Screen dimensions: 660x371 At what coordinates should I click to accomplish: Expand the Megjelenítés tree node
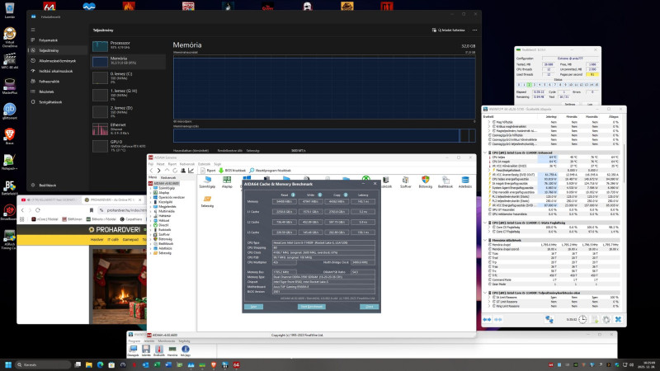coord(149,207)
